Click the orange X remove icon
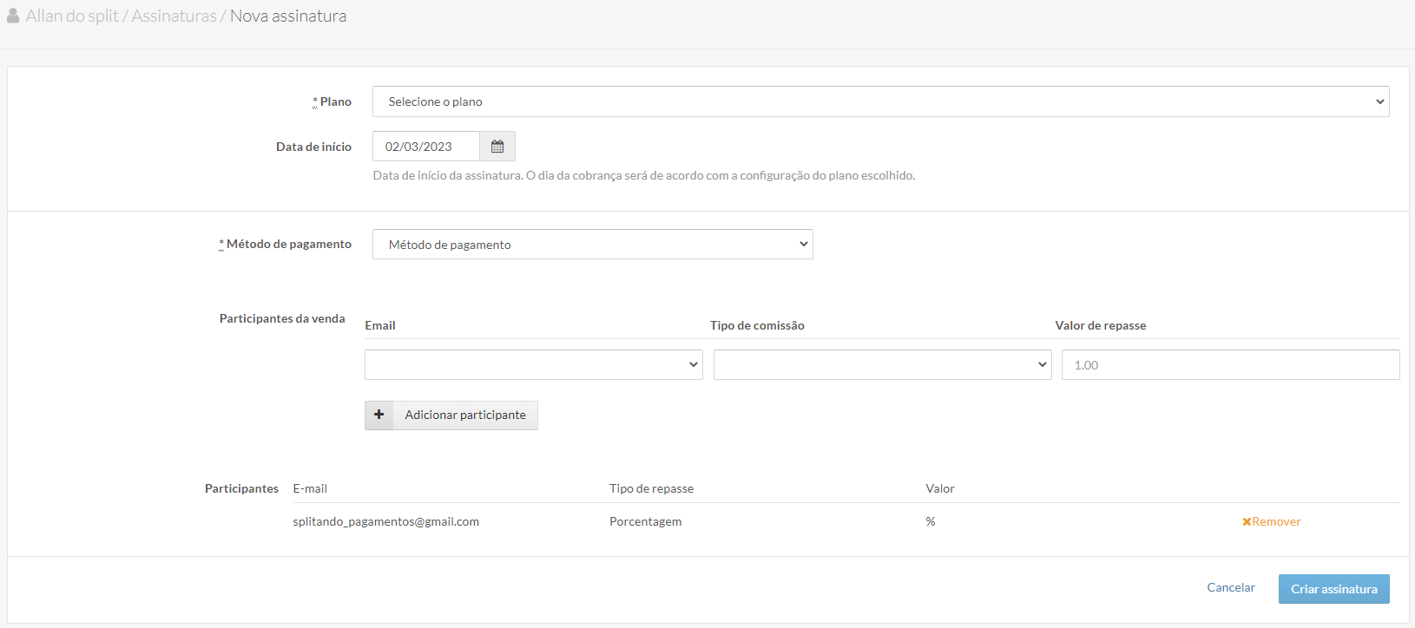The width and height of the screenshot is (1415, 628). [1247, 522]
